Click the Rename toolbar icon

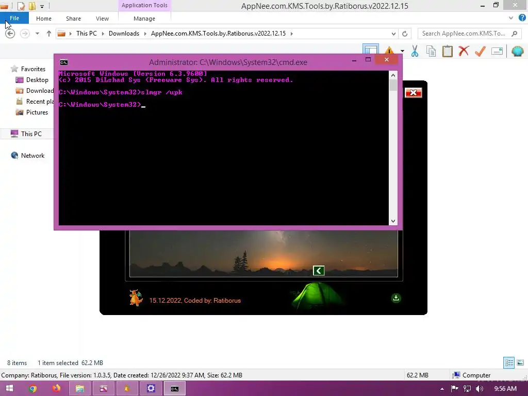point(497,51)
